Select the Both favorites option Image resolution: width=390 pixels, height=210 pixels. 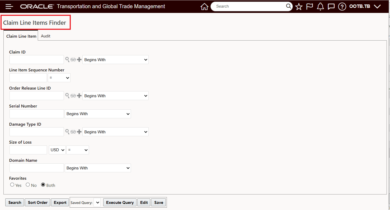[43, 185]
